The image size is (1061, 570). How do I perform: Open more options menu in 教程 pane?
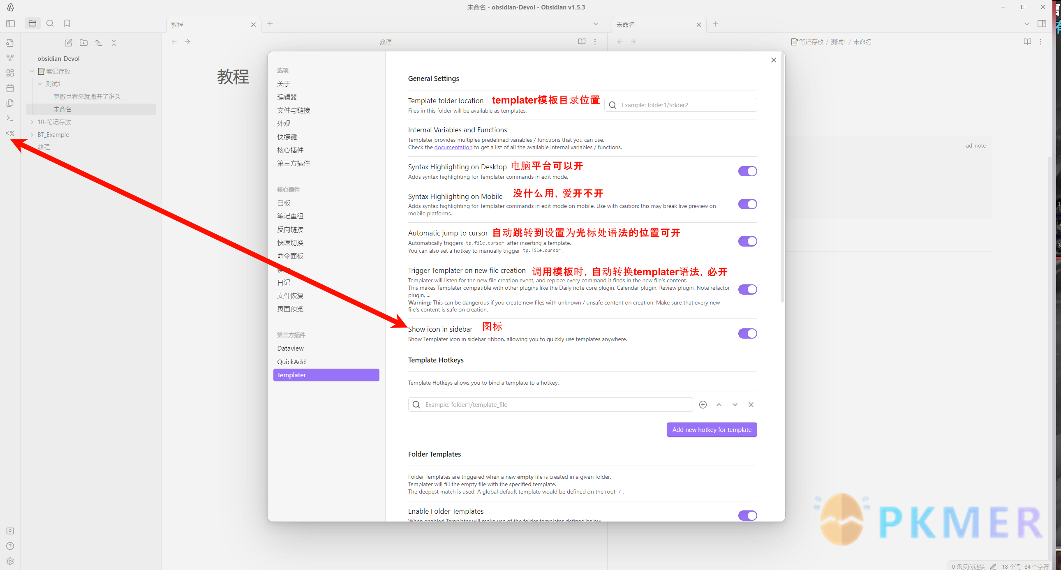pos(595,42)
